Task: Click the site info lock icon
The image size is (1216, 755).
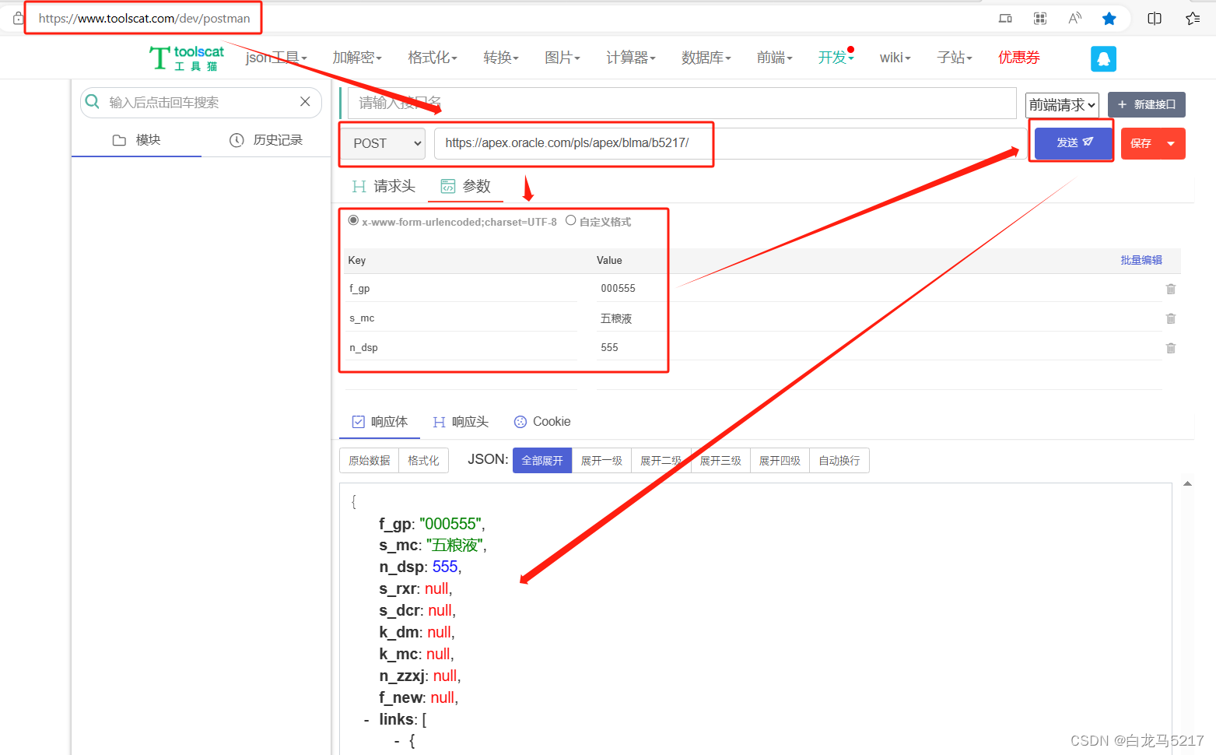Action: 18,18
